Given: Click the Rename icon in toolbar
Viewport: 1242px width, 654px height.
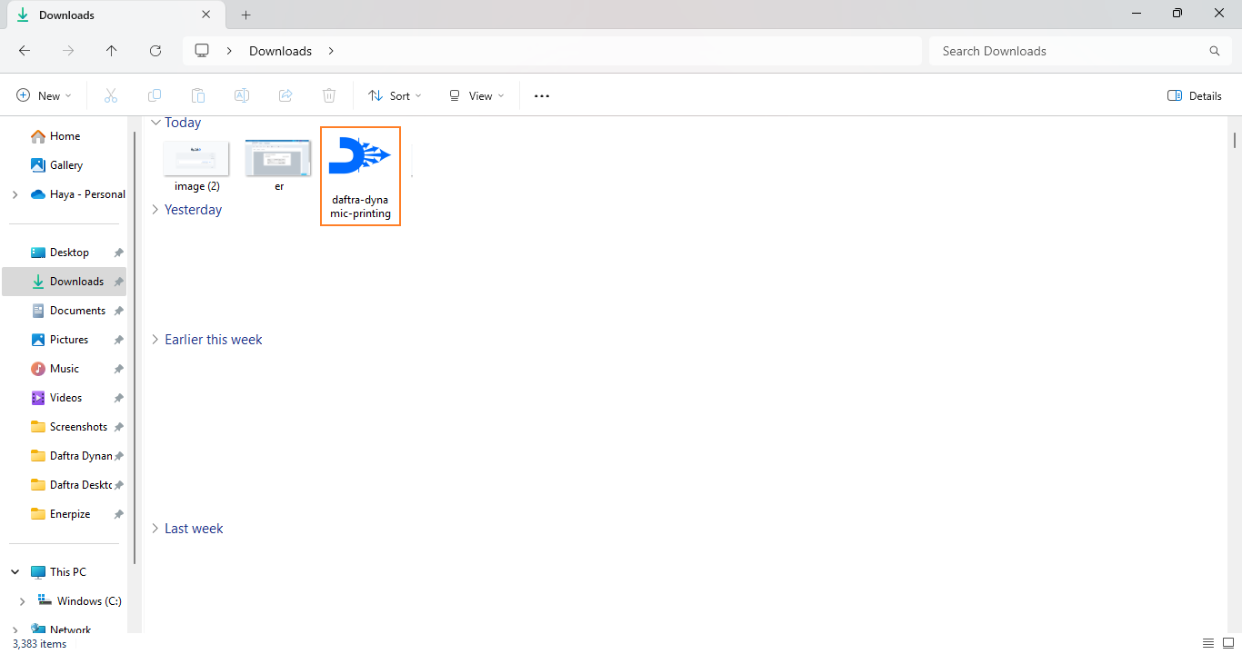Looking at the screenshot, I should (x=242, y=95).
